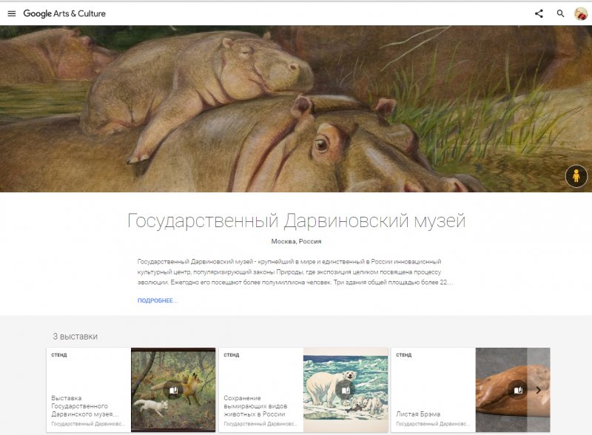Image resolution: width=592 pixels, height=435 pixels.
Task: Open the hamburger navigation menu
Action: click(x=12, y=13)
